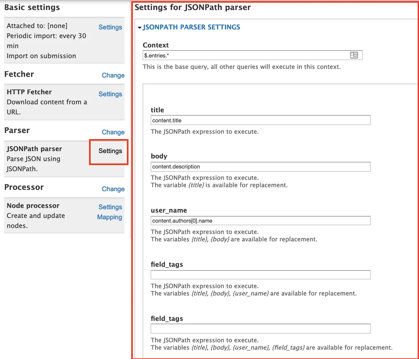Click the first empty field_tags input
This screenshot has height=359, width=419.
(x=261, y=275)
